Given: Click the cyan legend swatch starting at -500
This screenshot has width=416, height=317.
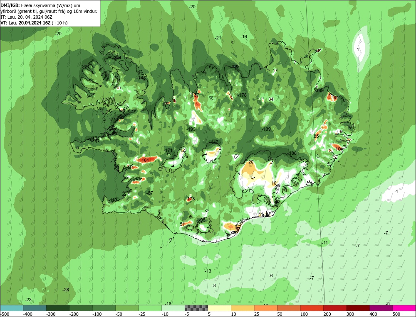Looking at the screenshot, I should (x=11, y=308).
